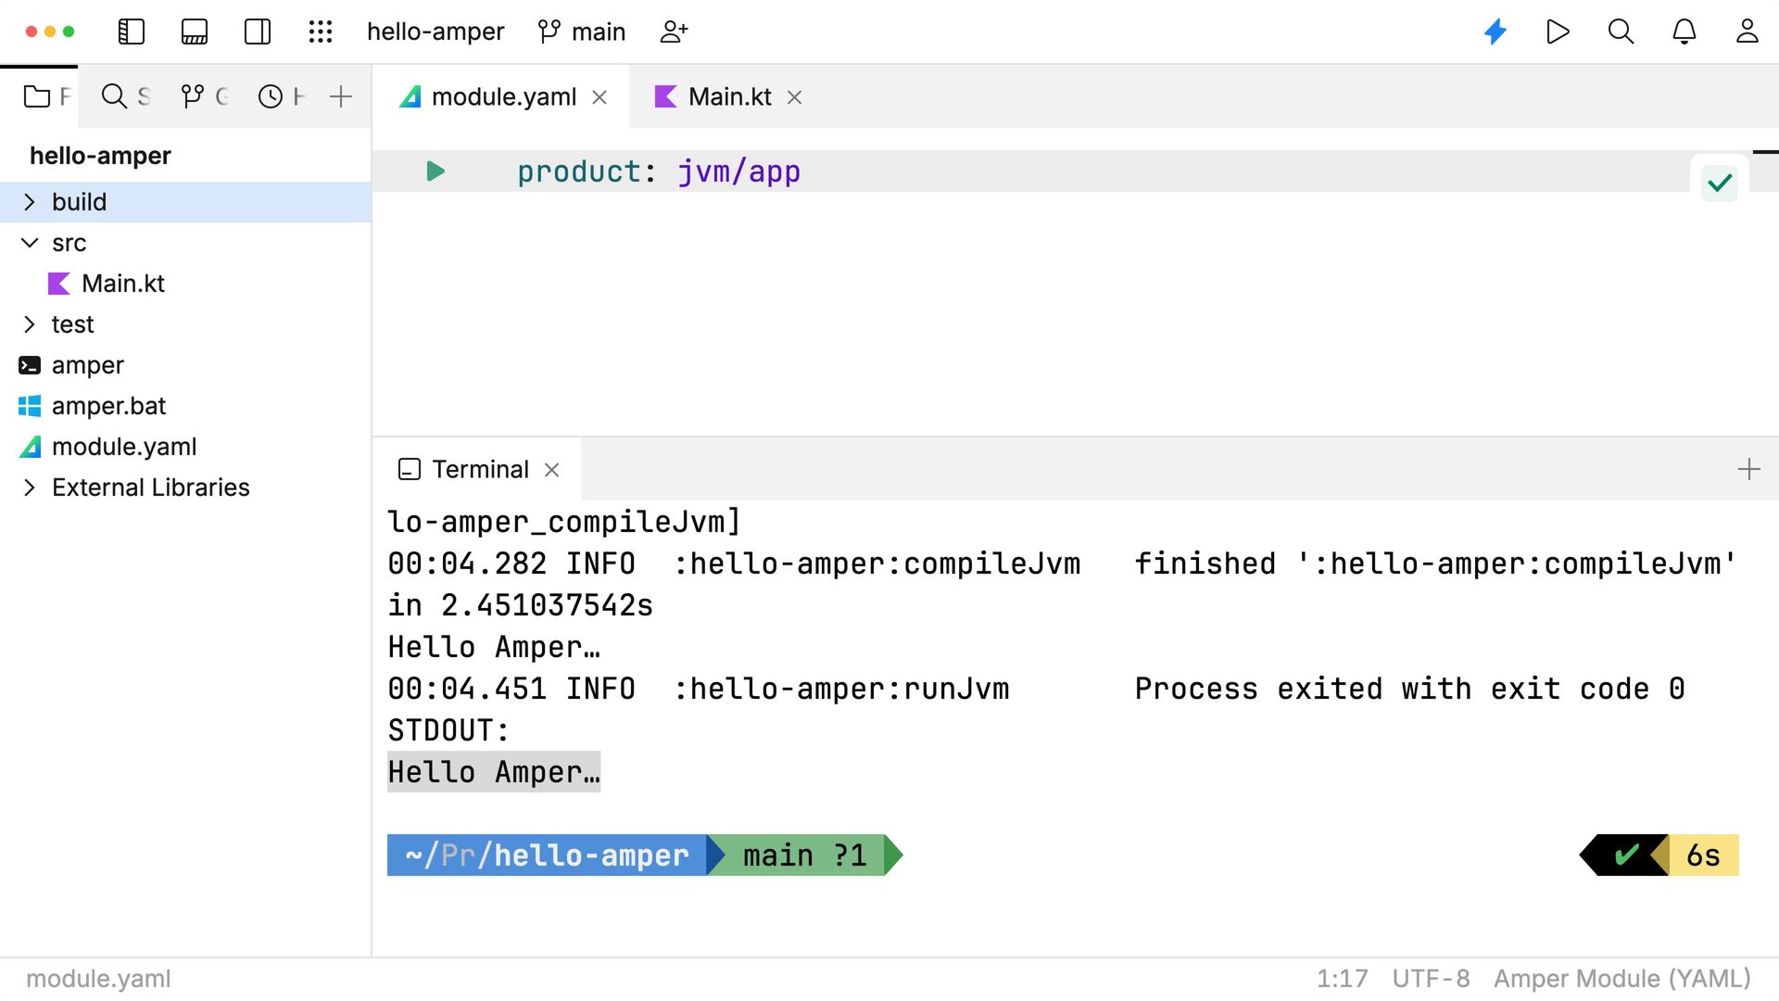
Task: Click the run gutter icon beside product
Action: (435, 171)
